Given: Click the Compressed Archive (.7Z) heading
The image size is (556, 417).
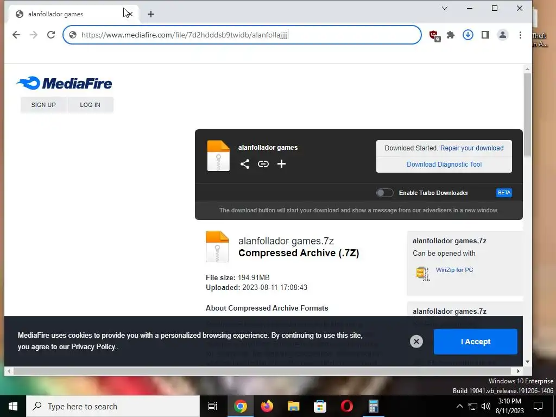Looking at the screenshot, I should click(299, 253).
